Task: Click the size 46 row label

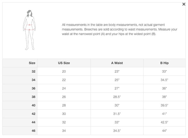Action: pyautogui.click(x=34, y=131)
